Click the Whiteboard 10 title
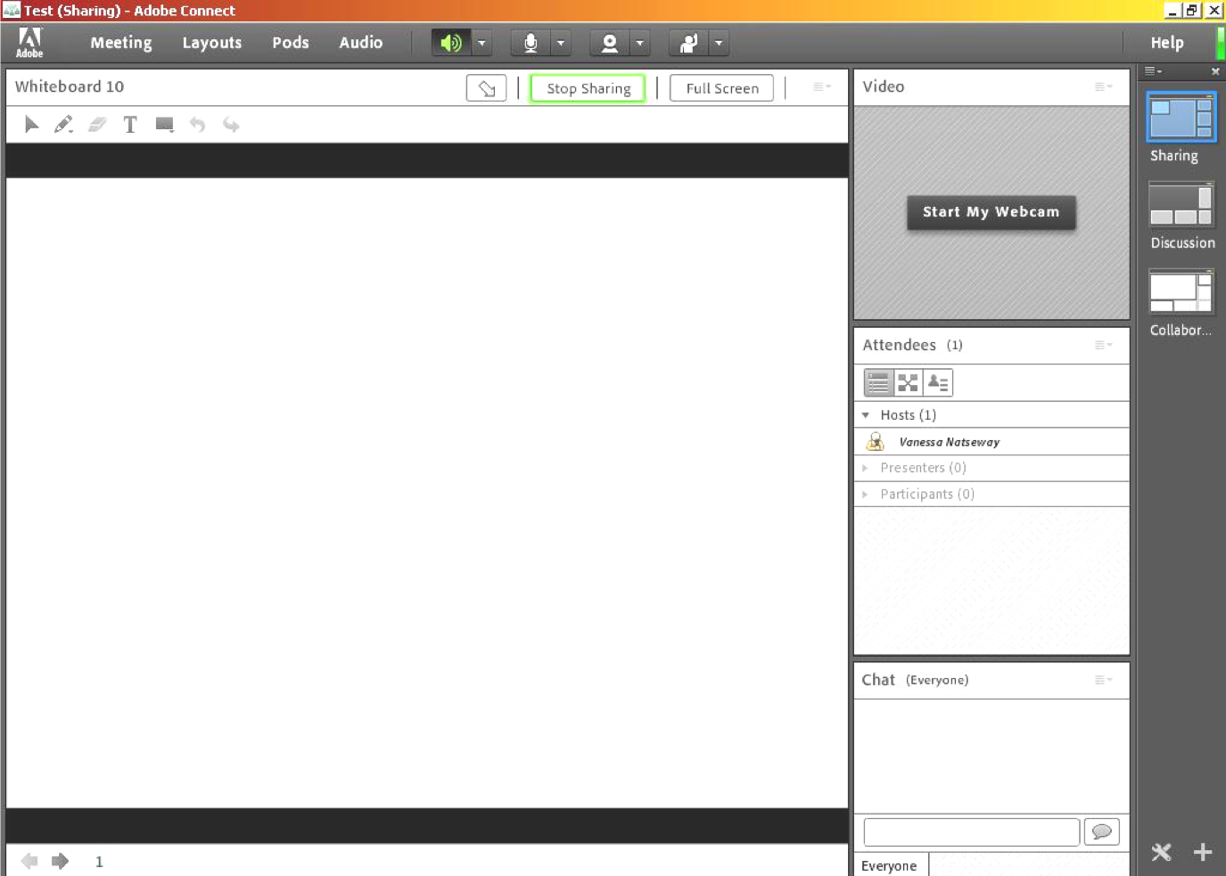Screen dimensions: 1226x876 click(70, 86)
